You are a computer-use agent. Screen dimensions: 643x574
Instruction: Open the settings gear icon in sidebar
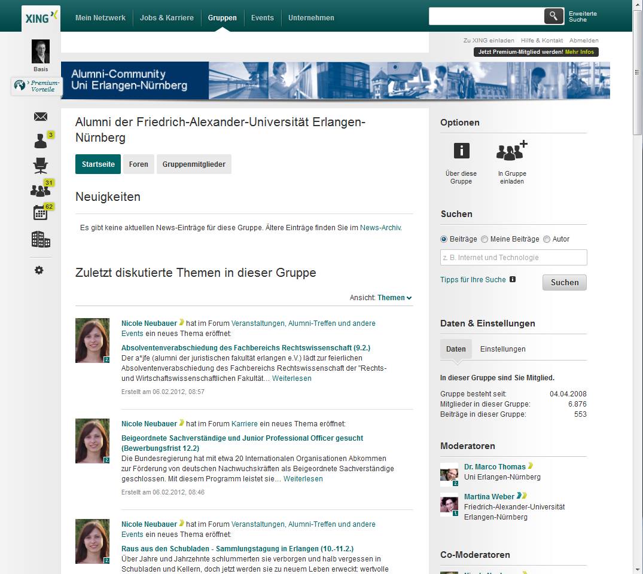pos(39,270)
